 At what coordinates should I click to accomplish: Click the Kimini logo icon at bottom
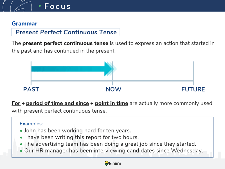(107, 163)
